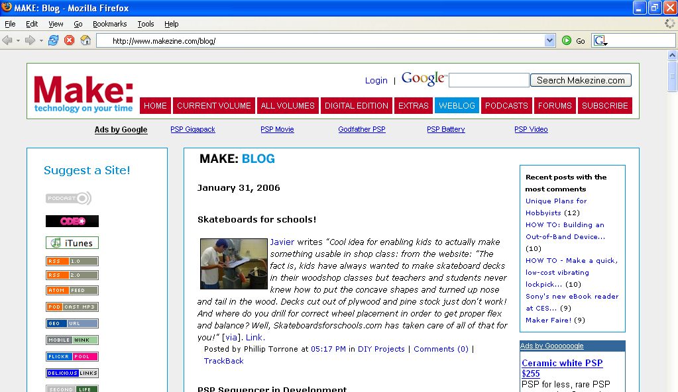Image resolution: width=678 pixels, height=392 pixels.
Task: Open Maker Faire! recent post link
Action: click(x=548, y=320)
